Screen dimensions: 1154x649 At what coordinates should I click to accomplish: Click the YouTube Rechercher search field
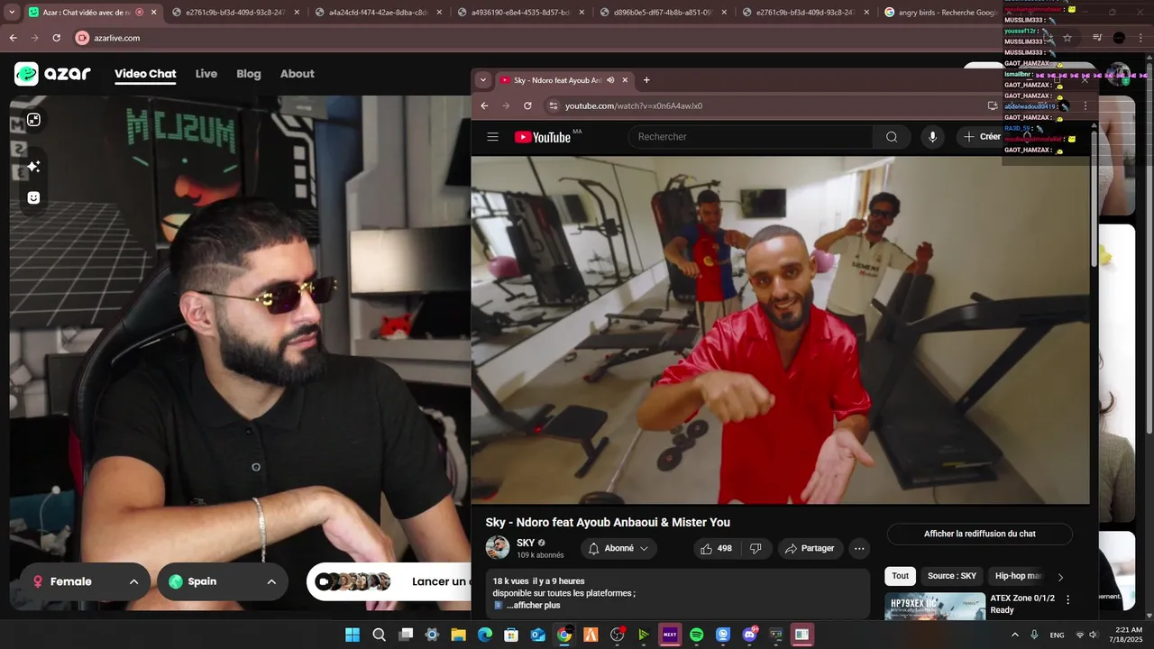tap(751, 137)
